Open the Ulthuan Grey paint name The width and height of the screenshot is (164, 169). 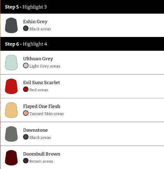(x=38, y=59)
